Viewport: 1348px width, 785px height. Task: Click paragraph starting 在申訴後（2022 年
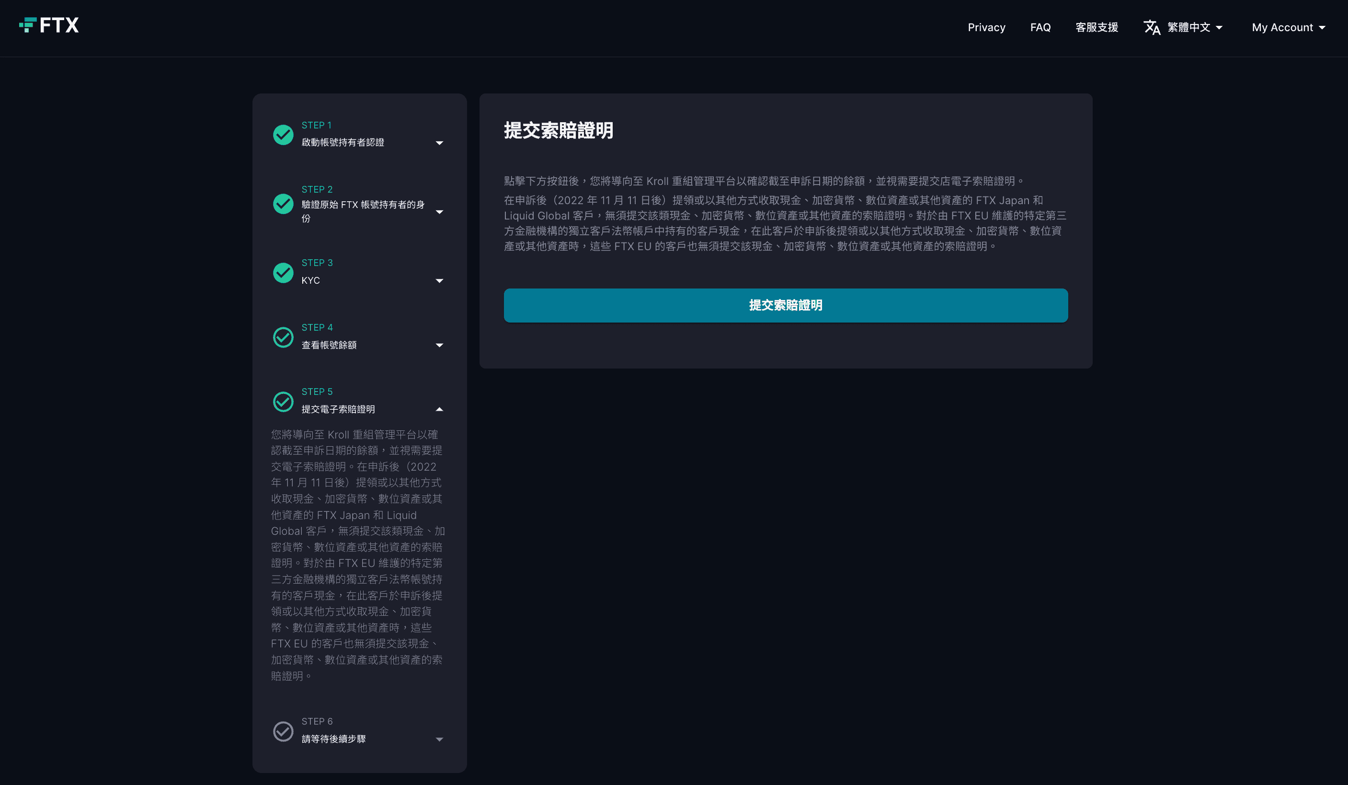click(x=785, y=223)
